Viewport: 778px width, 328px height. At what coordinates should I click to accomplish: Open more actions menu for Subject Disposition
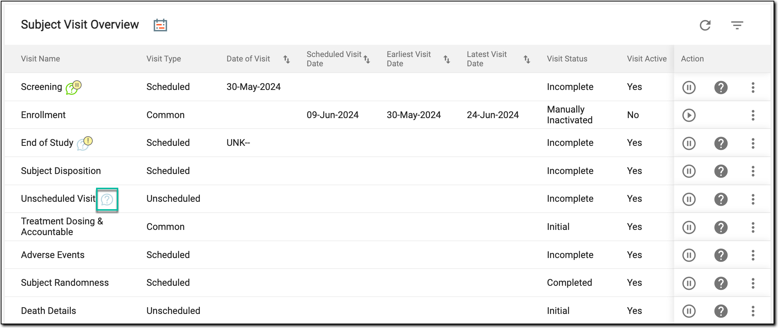pyautogui.click(x=753, y=171)
